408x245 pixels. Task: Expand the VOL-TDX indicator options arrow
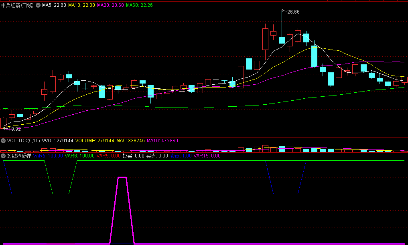pyautogui.click(x=3, y=141)
